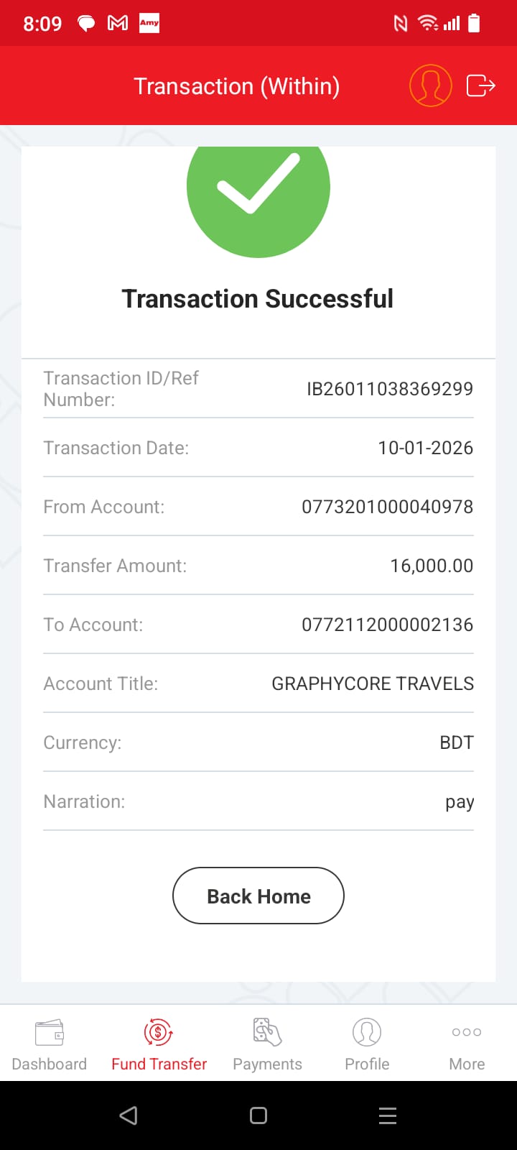Tap the GRAPHYCORE TRAVELS account title
517x1150 pixels.
(x=373, y=684)
